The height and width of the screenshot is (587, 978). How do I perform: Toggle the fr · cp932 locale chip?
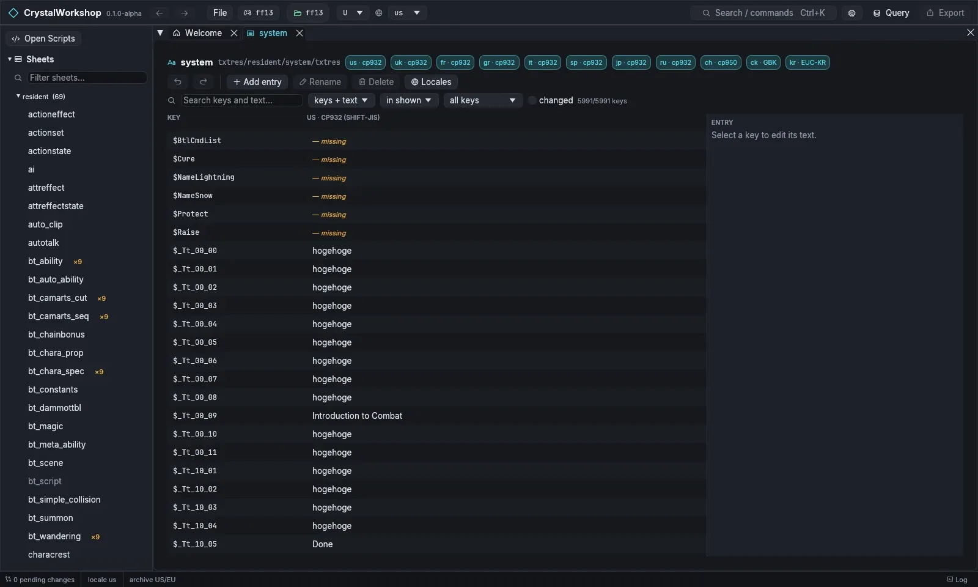tap(455, 62)
